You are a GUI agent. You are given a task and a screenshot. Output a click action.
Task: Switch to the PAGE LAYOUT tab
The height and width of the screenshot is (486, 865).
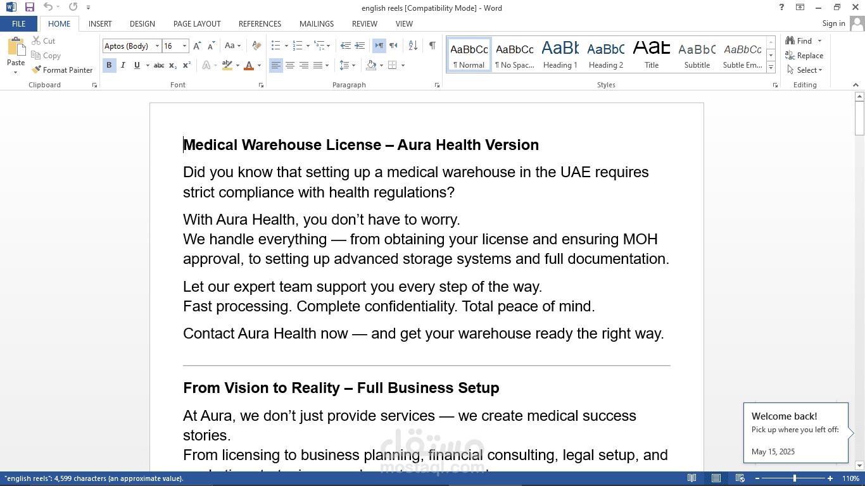coord(197,24)
